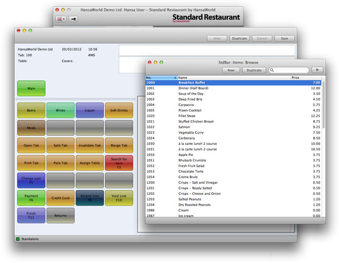
Task: Click the Credit Card button
Action: [60, 198]
